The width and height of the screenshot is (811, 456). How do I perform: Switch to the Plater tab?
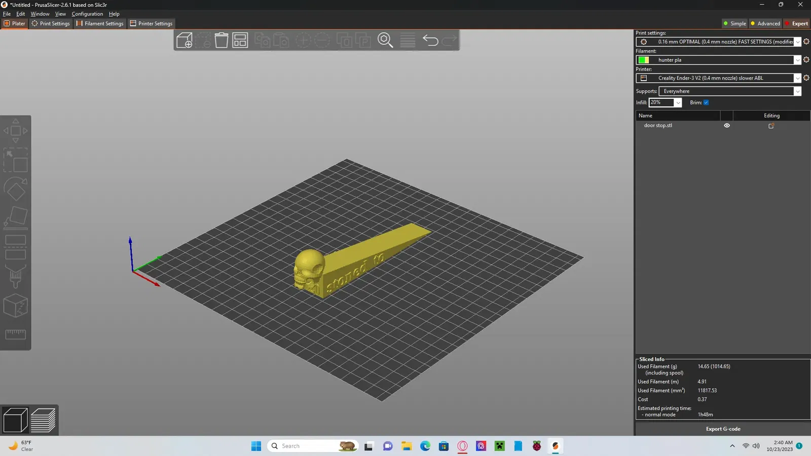[15, 23]
